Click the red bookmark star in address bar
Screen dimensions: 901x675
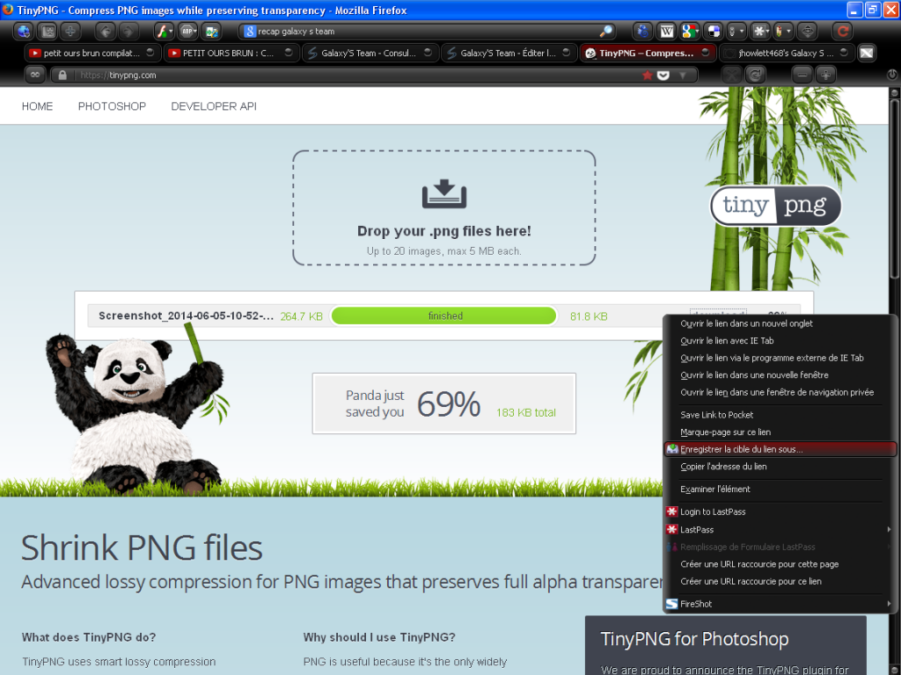[x=648, y=76]
